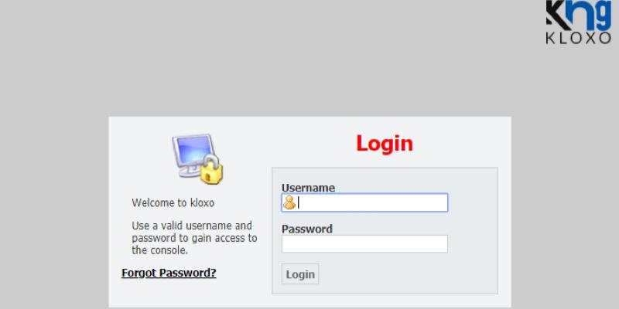Click the Username label
The image size is (619, 309).
pyautogui.click(x=308, y=187)
